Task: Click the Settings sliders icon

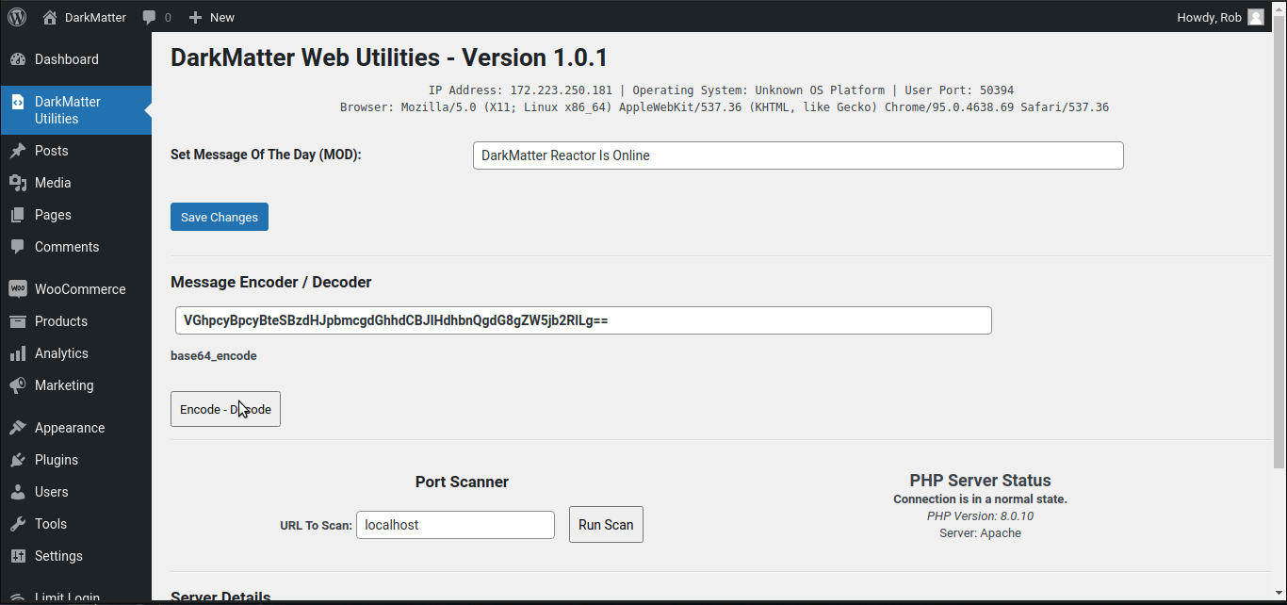Action: [x=18, y=556]
